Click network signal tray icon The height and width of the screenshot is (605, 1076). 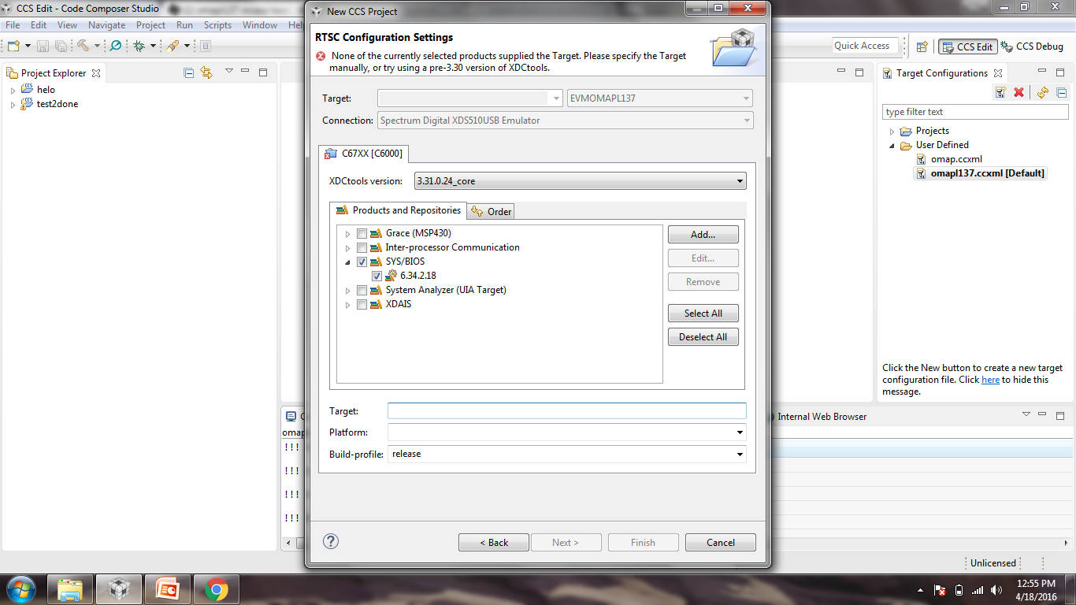click(978, 590)
